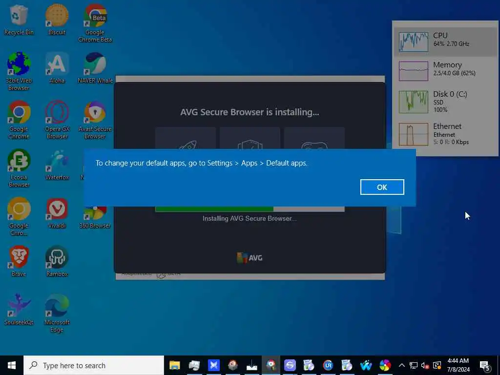Select the 32bit Web Browser shortcut
Image resolution: width=500 pixels, height=375 pixels.
click(x=19, y=71)
